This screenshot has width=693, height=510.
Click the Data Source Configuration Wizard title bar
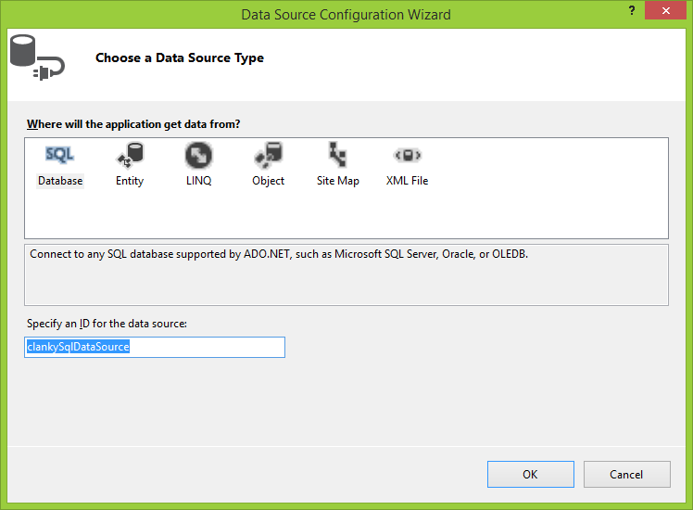tap(346, 15)
